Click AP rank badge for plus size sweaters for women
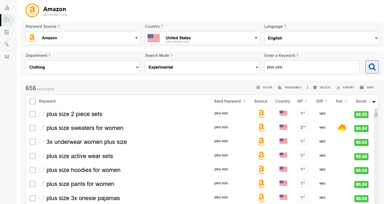The width and height of the screenshot is (387, 204). coord(303,127)
